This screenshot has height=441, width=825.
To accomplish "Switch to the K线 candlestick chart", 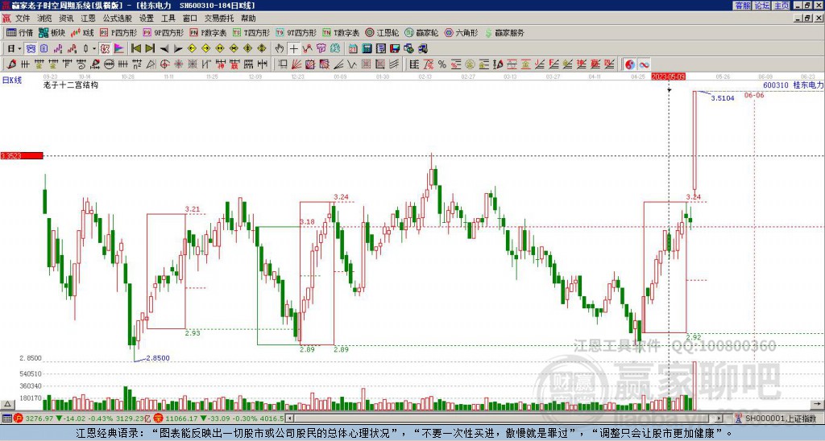I will click(83, 32).
